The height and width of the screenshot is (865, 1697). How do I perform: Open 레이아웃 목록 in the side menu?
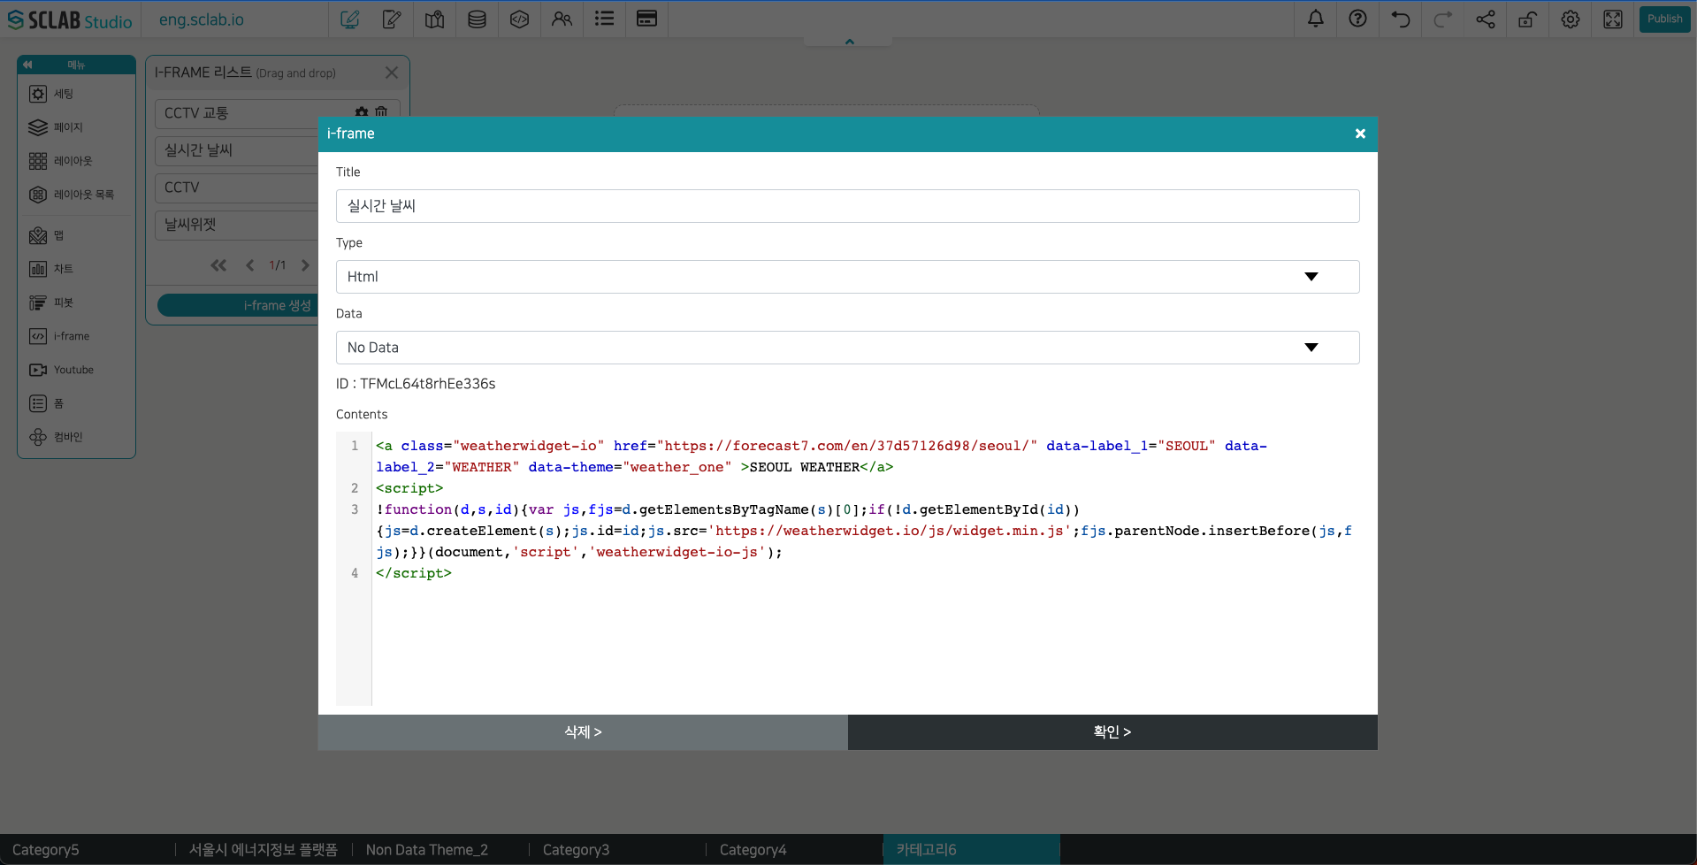point(76,195)
